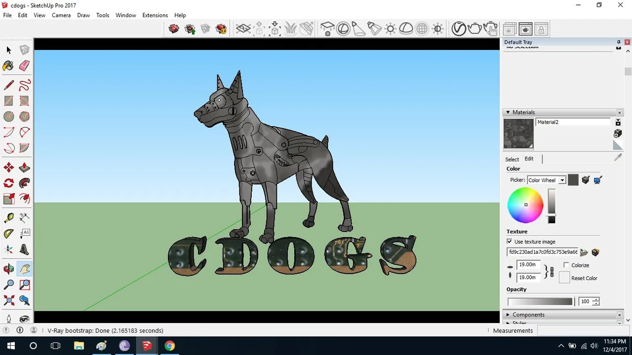632x355 pixels.
Task: Pick the Circle tool
Action: (x=8, y=116)
